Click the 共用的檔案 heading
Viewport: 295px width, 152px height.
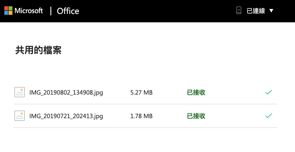38,50
